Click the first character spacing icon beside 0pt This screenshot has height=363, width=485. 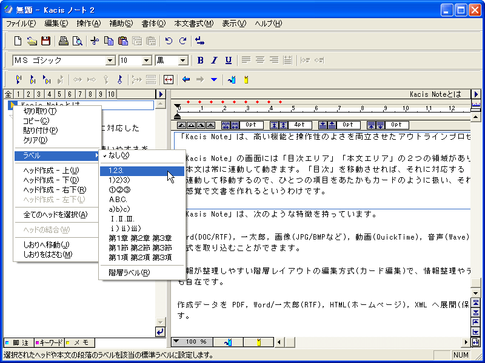(x=226, y=125)
